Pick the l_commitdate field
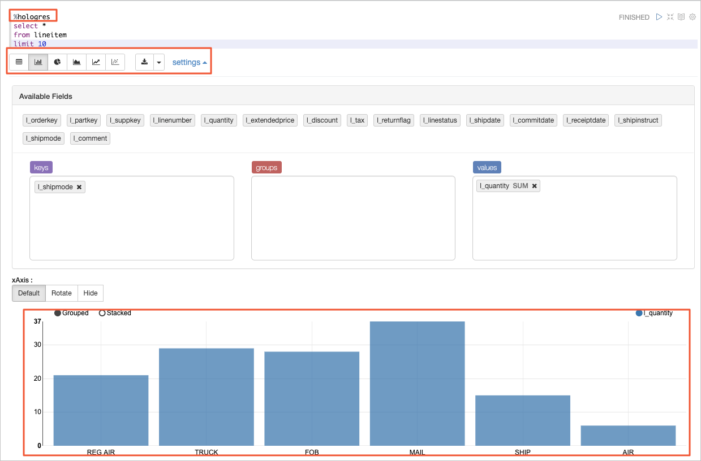 click(x=534, y=120)
